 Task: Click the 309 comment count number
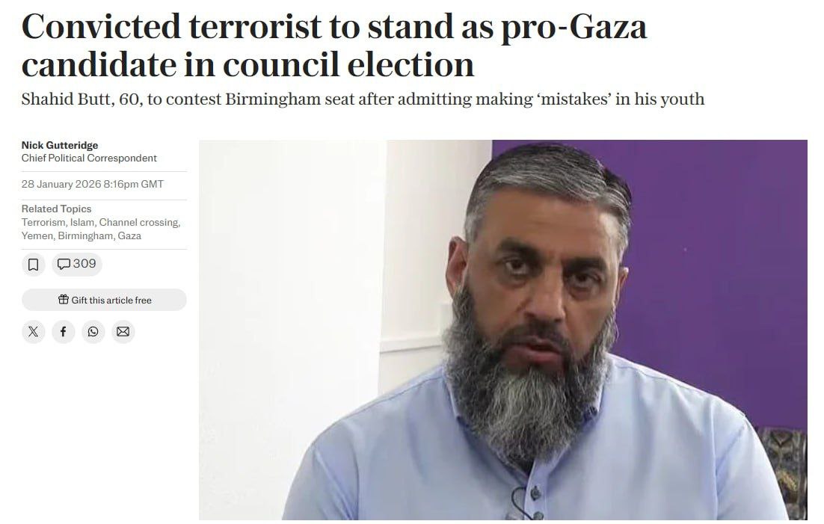click(84, 263)
